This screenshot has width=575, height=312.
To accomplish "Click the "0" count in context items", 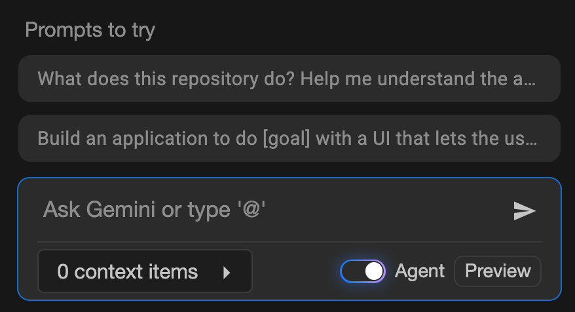I will 63,271.
